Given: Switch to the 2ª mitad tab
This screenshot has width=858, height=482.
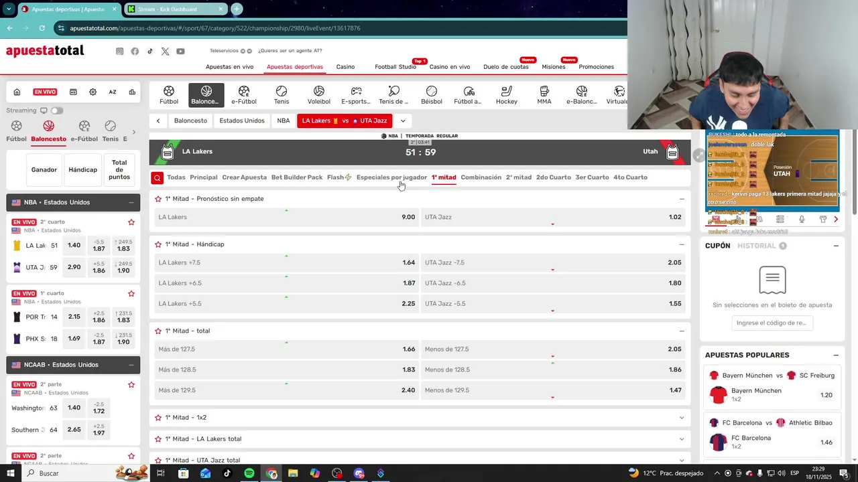Looking at the screenshot, I should tap(519, 177).
